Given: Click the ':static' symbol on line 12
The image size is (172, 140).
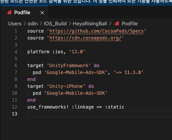Looking at the screenshot, I should [x=115, y=107].
